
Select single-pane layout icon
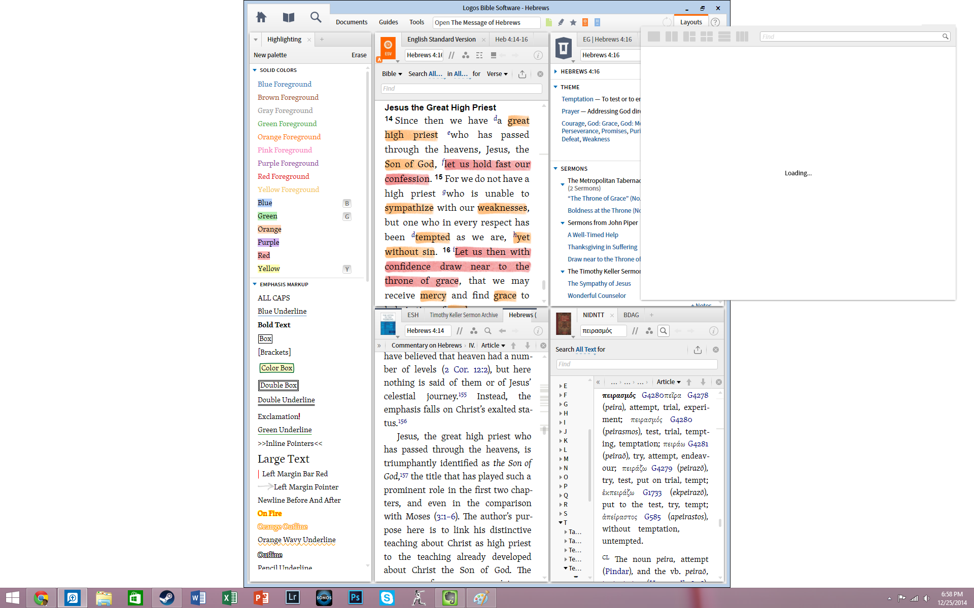tap(654, 36)
